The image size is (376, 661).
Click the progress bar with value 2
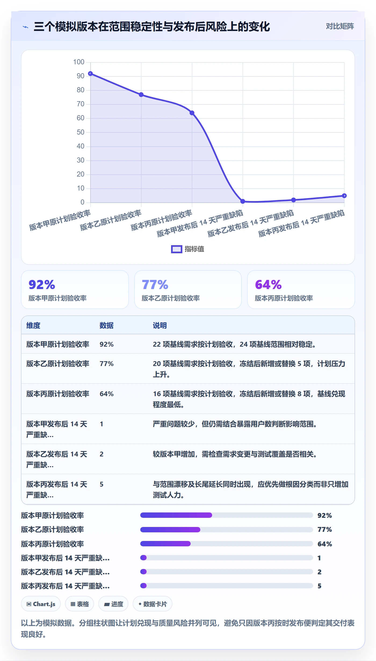click(226, 572)
